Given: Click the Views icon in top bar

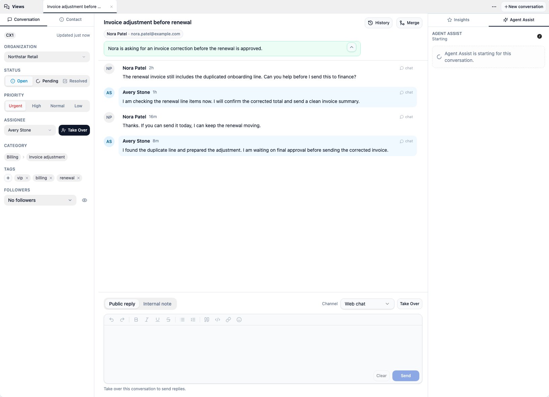Looking at the screenshot, I should [7, 7].
